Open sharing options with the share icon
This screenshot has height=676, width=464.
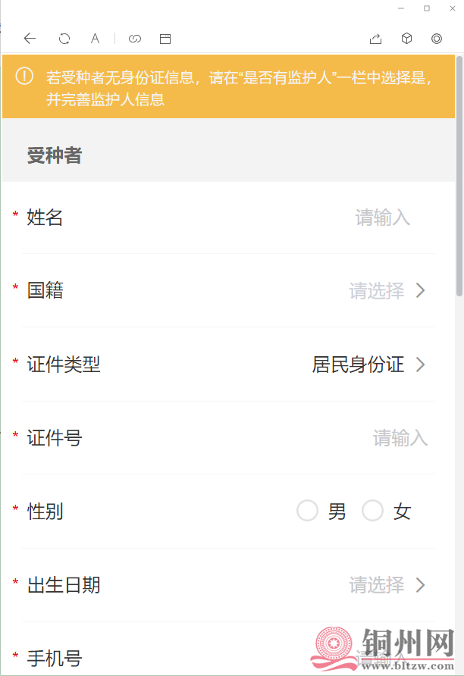(x=375, y=38)
